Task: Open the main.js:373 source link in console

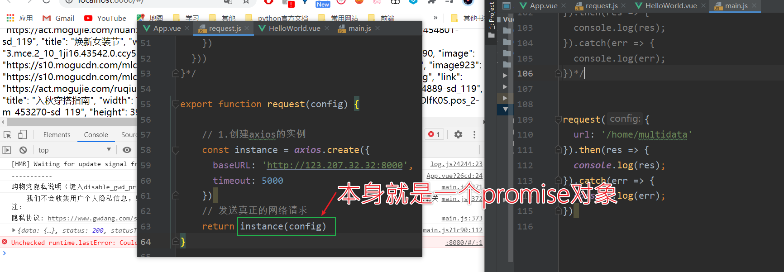Action: click(462, 218)
